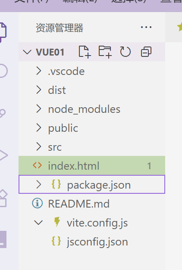Expand the public folder chevron
This screenshot has height=270, width=182.
[x=39, y=128]
